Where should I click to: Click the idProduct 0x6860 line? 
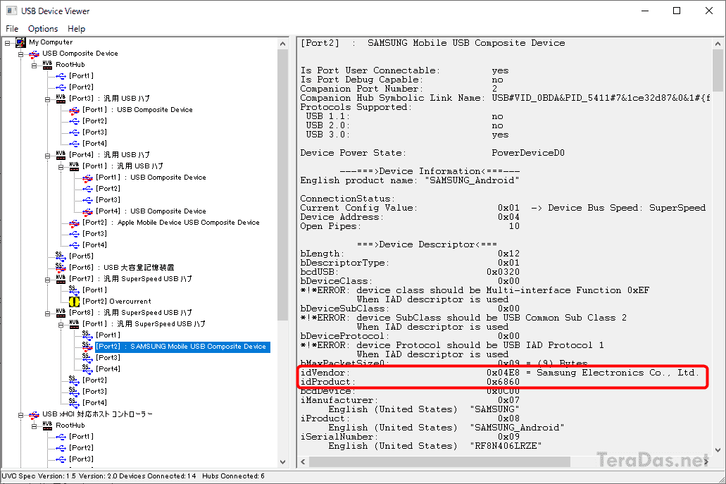[x=410, y=382]
